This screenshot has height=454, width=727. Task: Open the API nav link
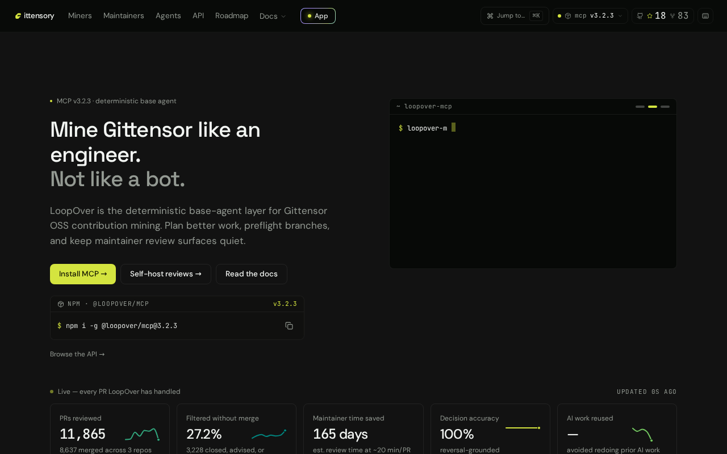[198, 16]
